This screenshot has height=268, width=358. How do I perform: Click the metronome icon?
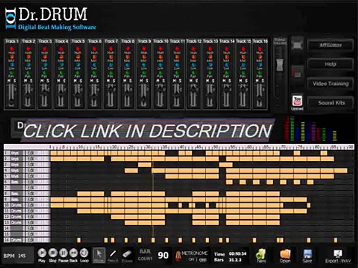178,256
